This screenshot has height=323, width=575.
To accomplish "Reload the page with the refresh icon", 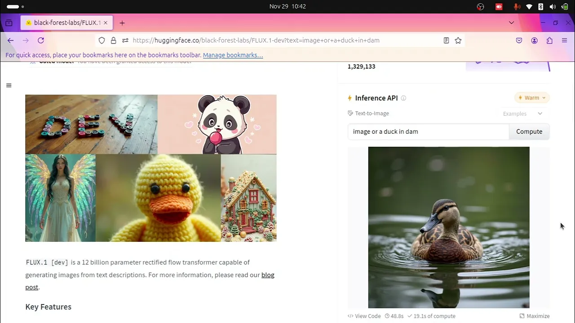I will pos(41,40).
